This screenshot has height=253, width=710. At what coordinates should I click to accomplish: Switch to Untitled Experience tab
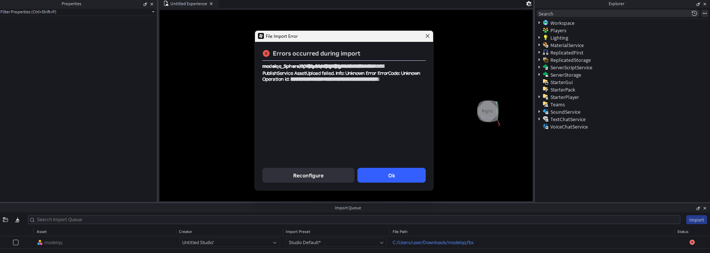click(x=189, y=4)
